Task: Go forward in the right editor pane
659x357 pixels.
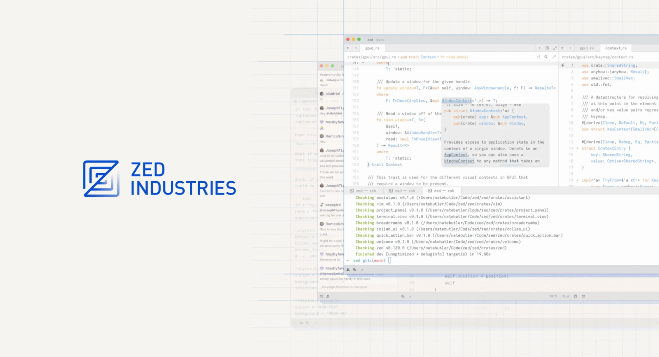Action: pos(570,48)
